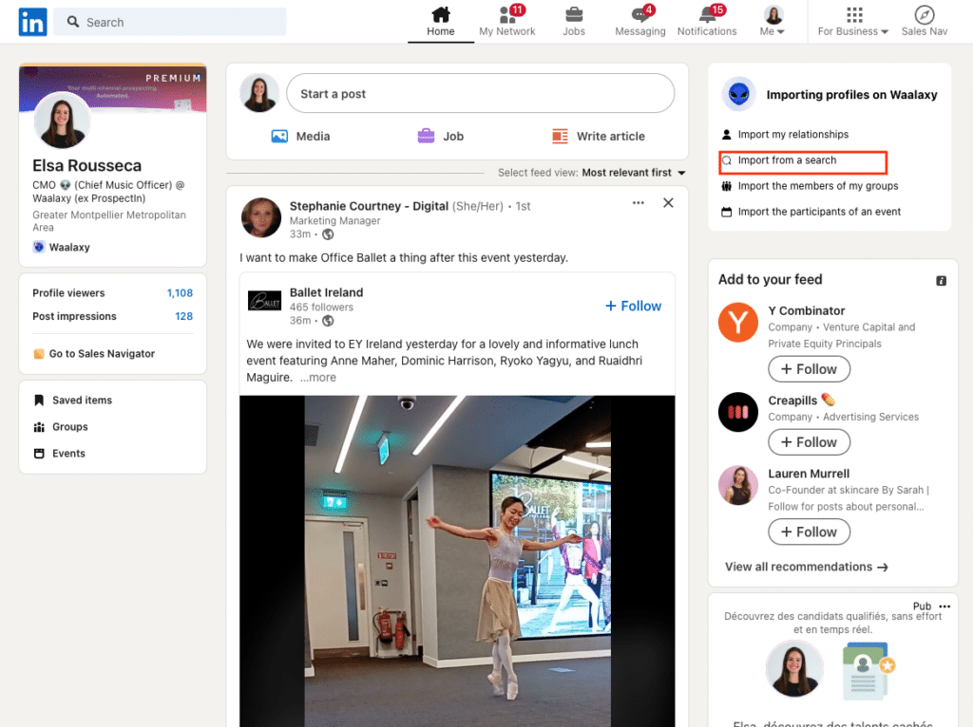
Task: Go to the Home tab
Action: click(x=441, y=22)
